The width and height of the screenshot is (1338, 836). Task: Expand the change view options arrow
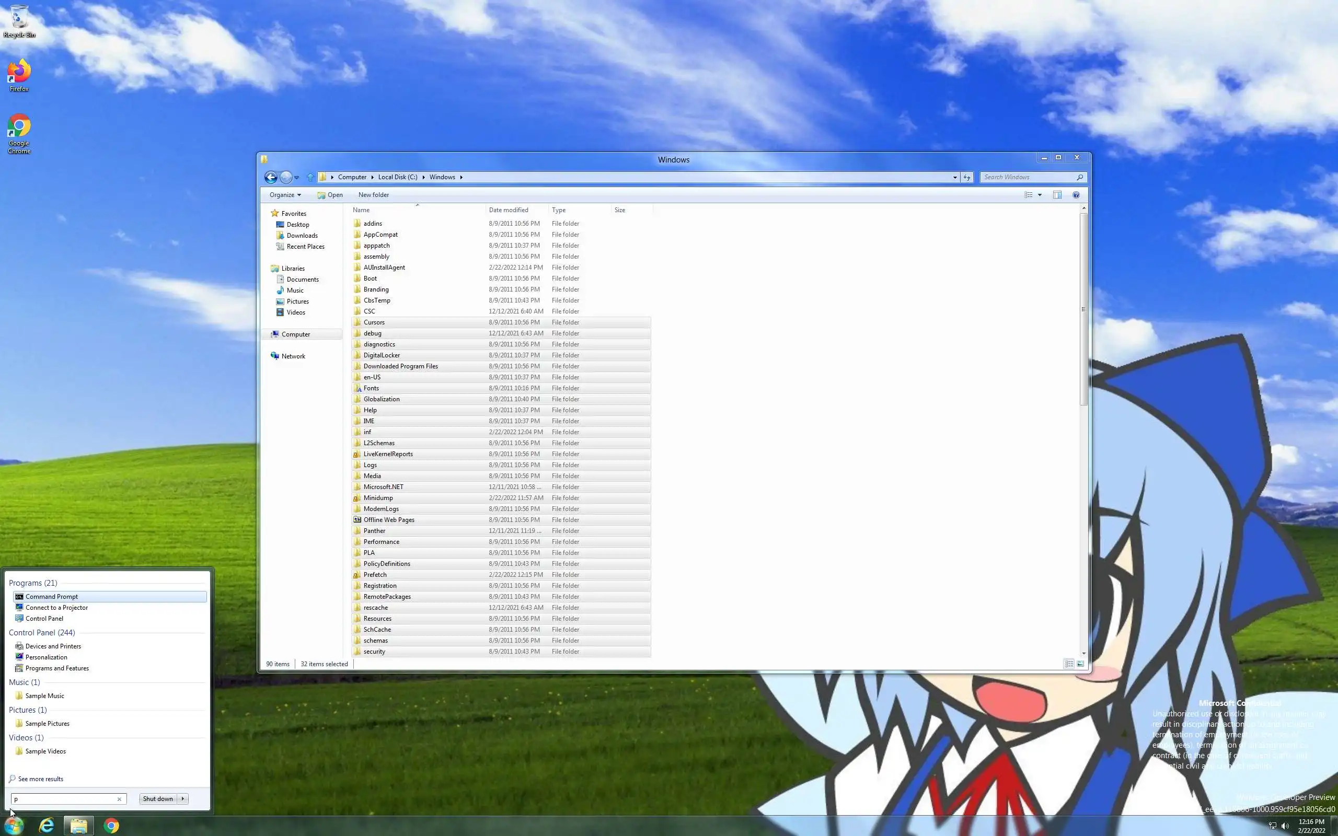click(1040, 194)
